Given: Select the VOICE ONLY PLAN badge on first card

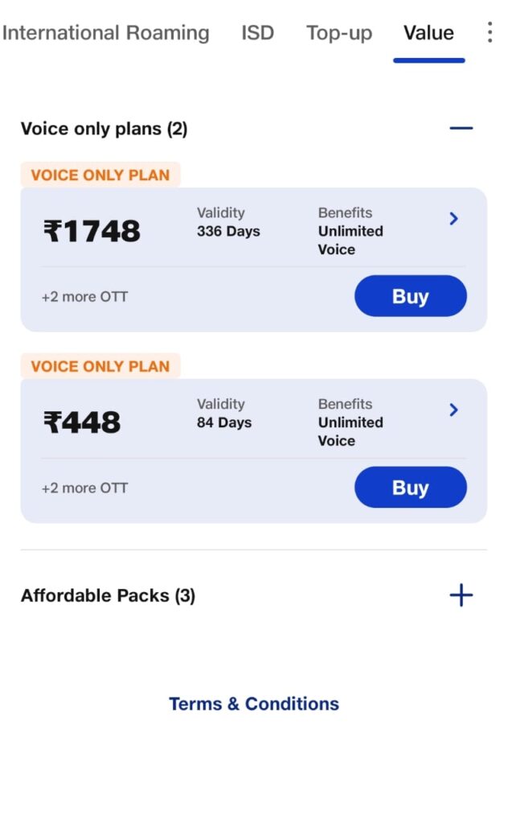Looking at the screenshot, I should 100,175.
